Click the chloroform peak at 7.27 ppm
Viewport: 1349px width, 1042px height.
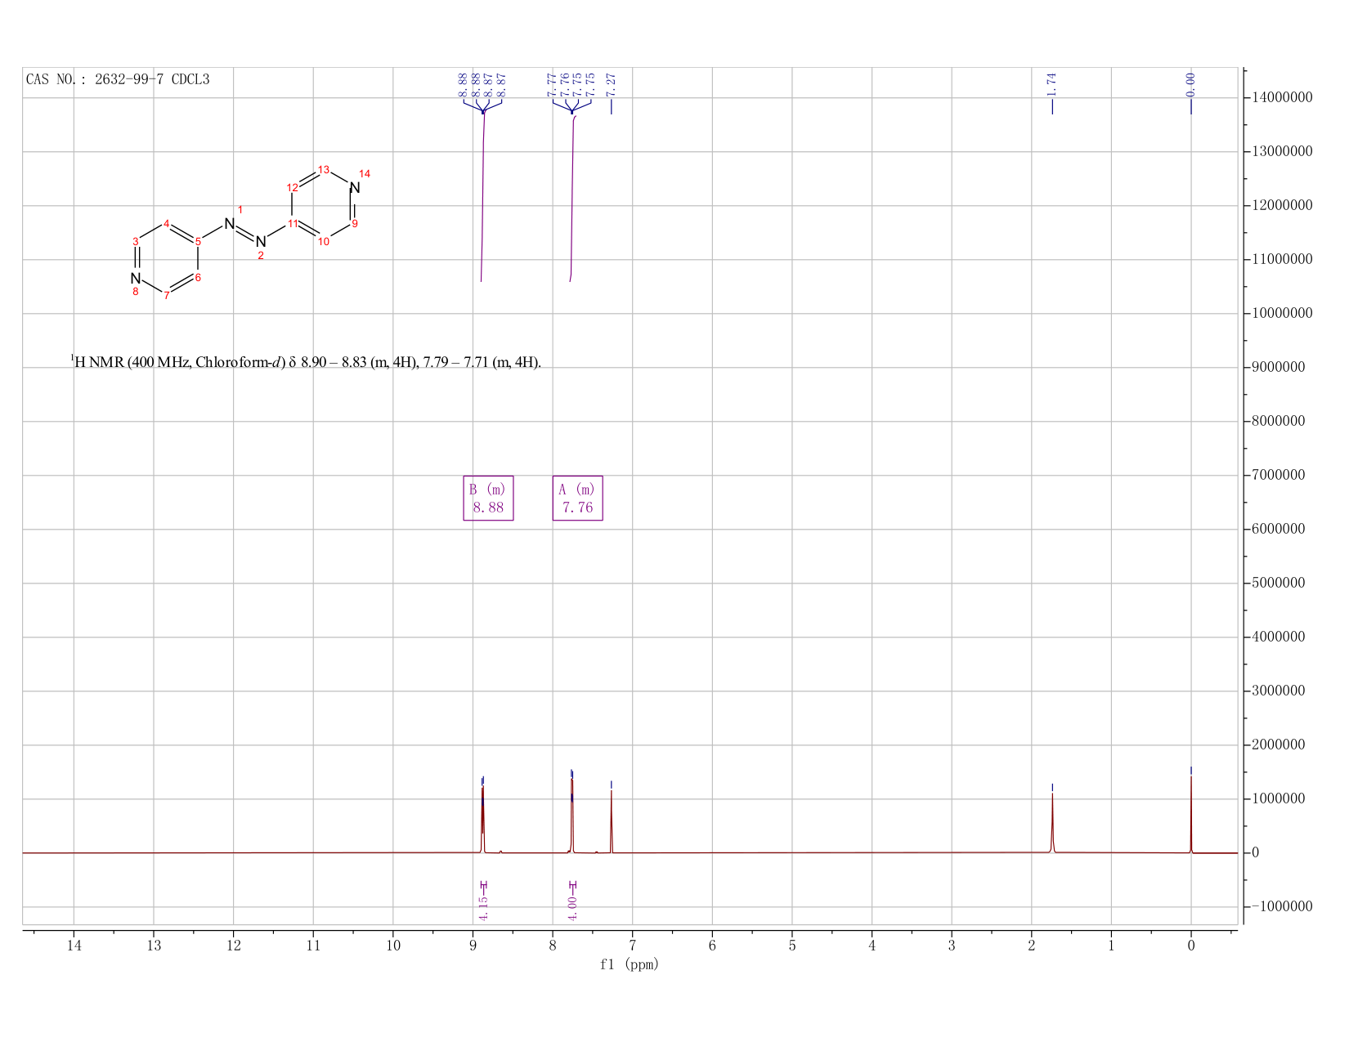tap(611, 820)
